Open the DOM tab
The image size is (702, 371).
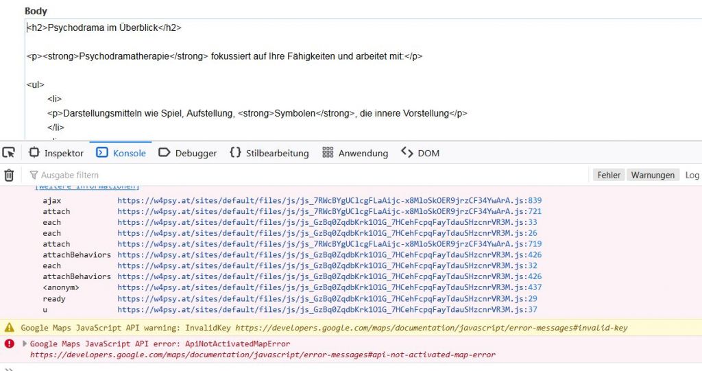[420, 153]
